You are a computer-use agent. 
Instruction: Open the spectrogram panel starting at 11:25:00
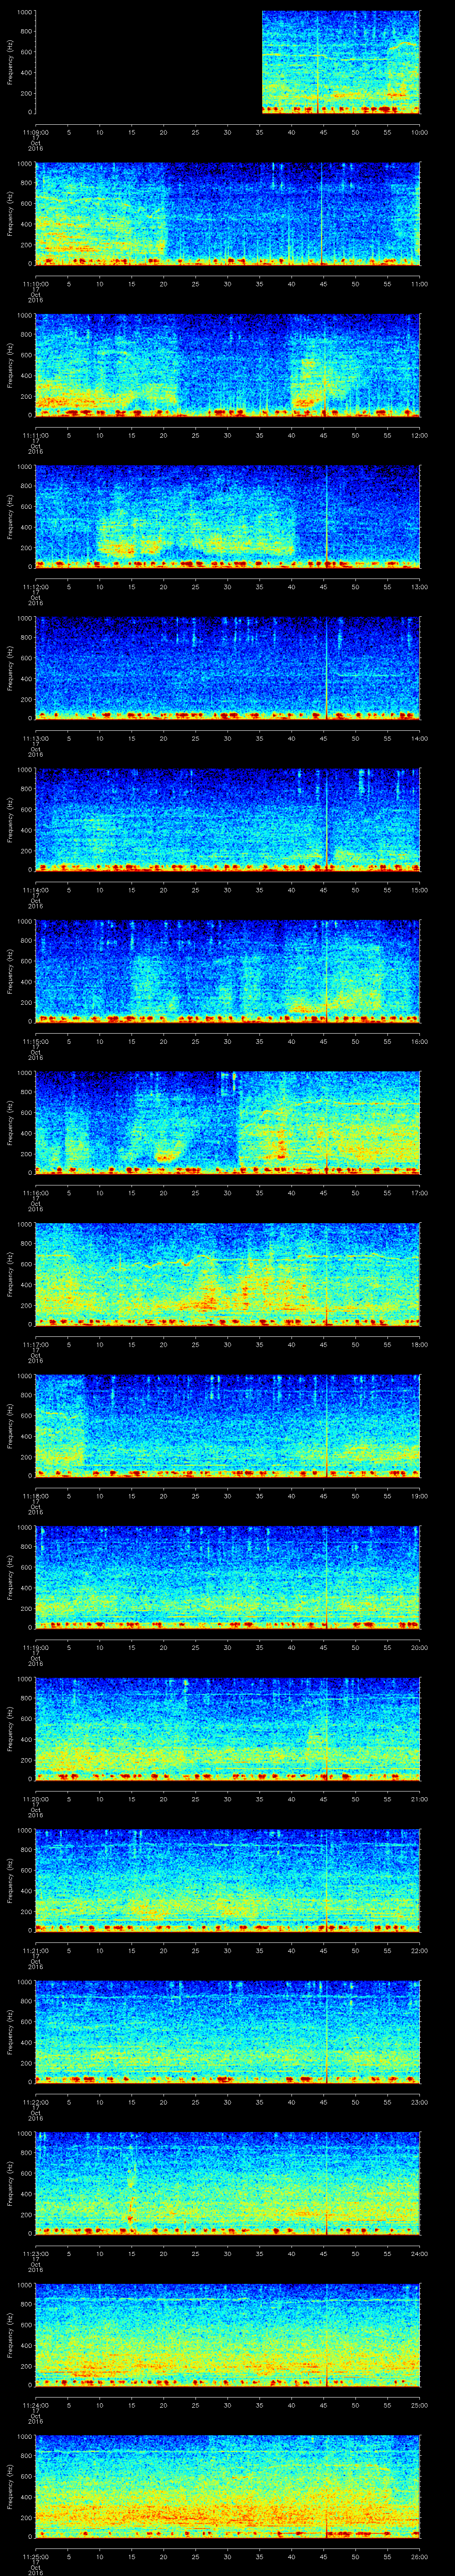(227, 2487)
